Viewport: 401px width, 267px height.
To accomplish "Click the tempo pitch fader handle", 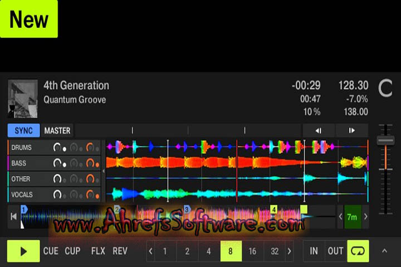I will tap(385, 140).
